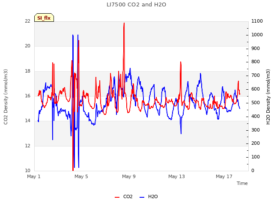Click the 0 tick on H2O axis

[253, 171]
